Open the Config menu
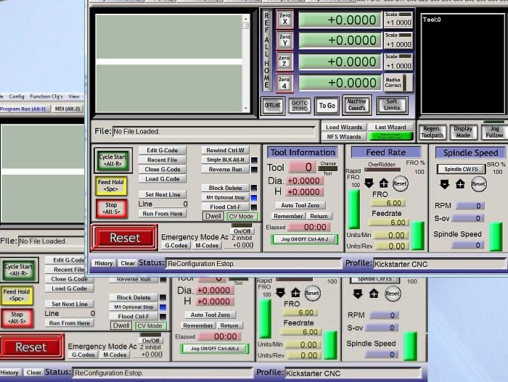Screen dimensions: 508x382 tap(16, 96)
